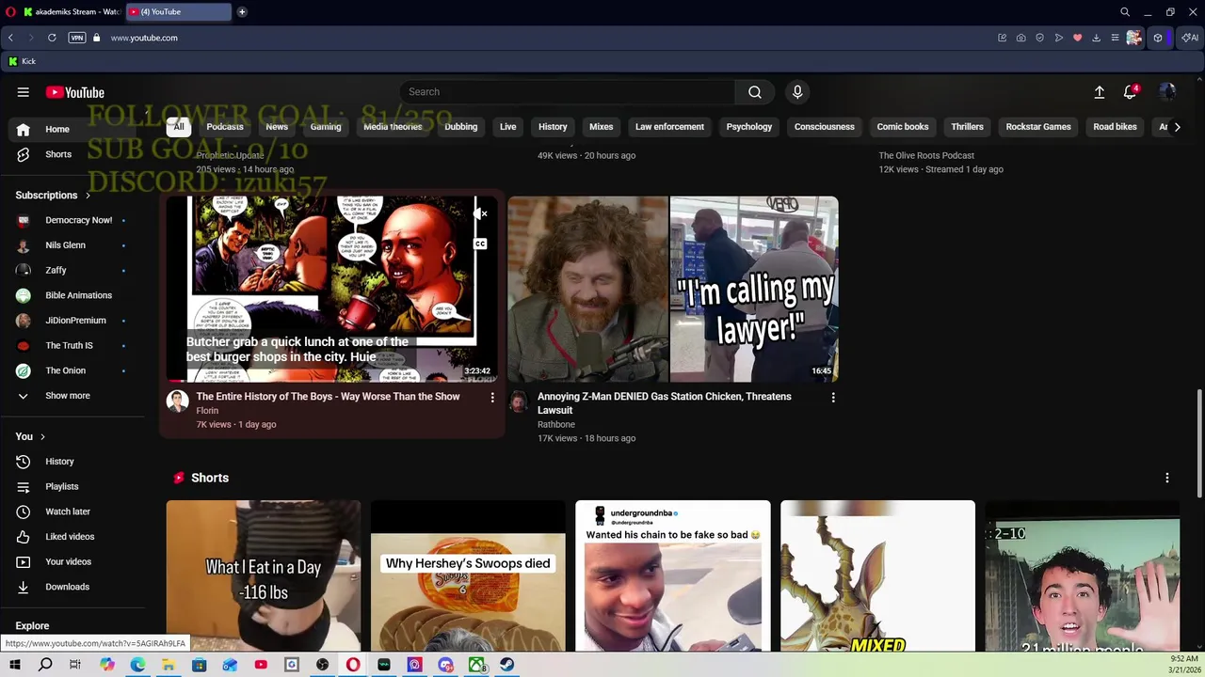Open Opera snapshot camera icon
The height and width of the screenshot is (677, 1205).
click(1020, 38)
